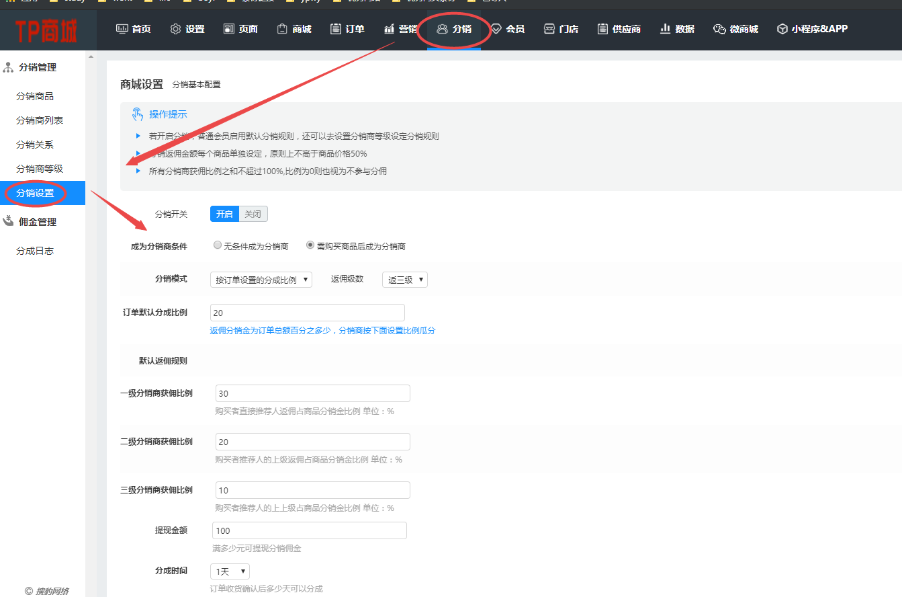Click 关闭 to disable distribution
The image size is (902, 597).
click(253, 213)
